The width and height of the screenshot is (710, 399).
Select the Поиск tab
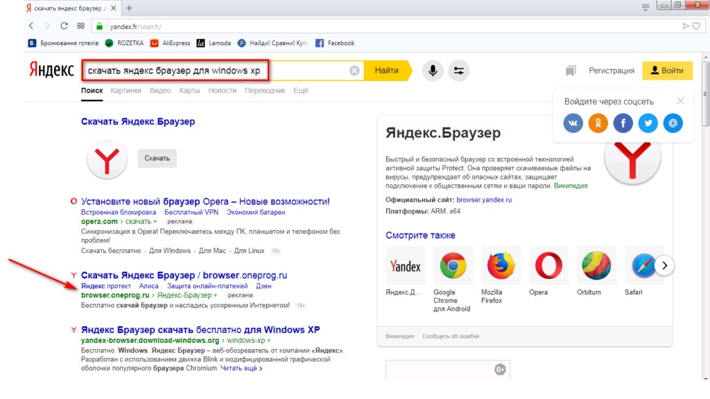click(x=92, y=91)
